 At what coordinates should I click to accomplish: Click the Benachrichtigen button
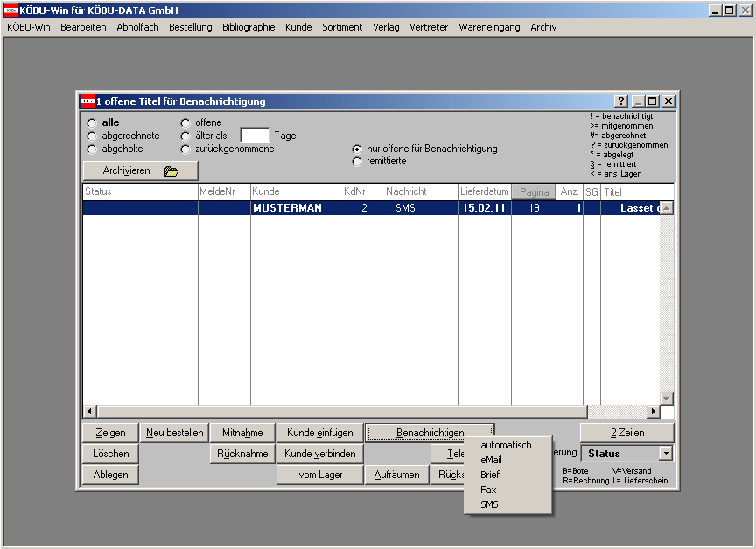click(430, 433)
